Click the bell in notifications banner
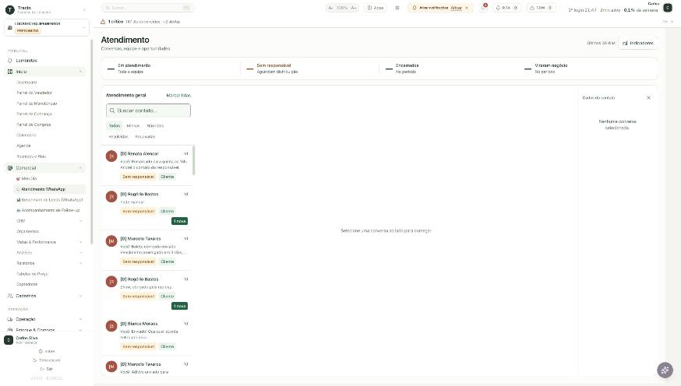The image size is (681, 386). pyautogui.click(x=415, y=8)
